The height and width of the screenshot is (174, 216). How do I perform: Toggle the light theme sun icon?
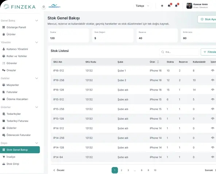(162, 6)
